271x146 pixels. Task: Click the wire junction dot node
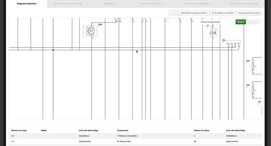click(x=53, y=50)
